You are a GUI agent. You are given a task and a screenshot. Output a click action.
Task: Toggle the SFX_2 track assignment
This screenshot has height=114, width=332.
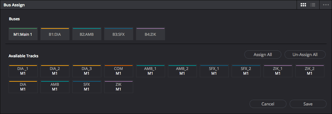pyautogui.click(x=246, y=71)
